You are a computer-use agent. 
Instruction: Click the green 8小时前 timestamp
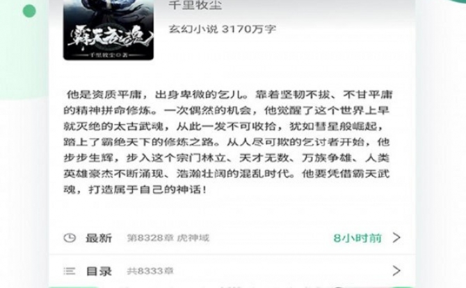click(x=357, y=238)
